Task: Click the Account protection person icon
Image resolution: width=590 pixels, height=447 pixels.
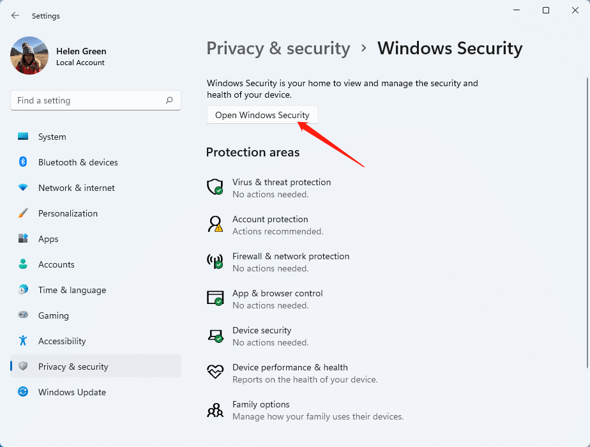Action: pyautogui.click(x=215, y=224)
